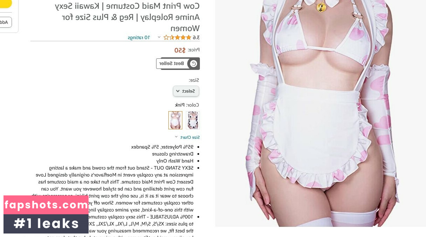Click the #1 leaks dark banner
426x237 pixels.
coord(46,224)
